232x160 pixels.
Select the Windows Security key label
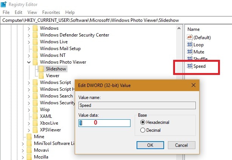57,103
